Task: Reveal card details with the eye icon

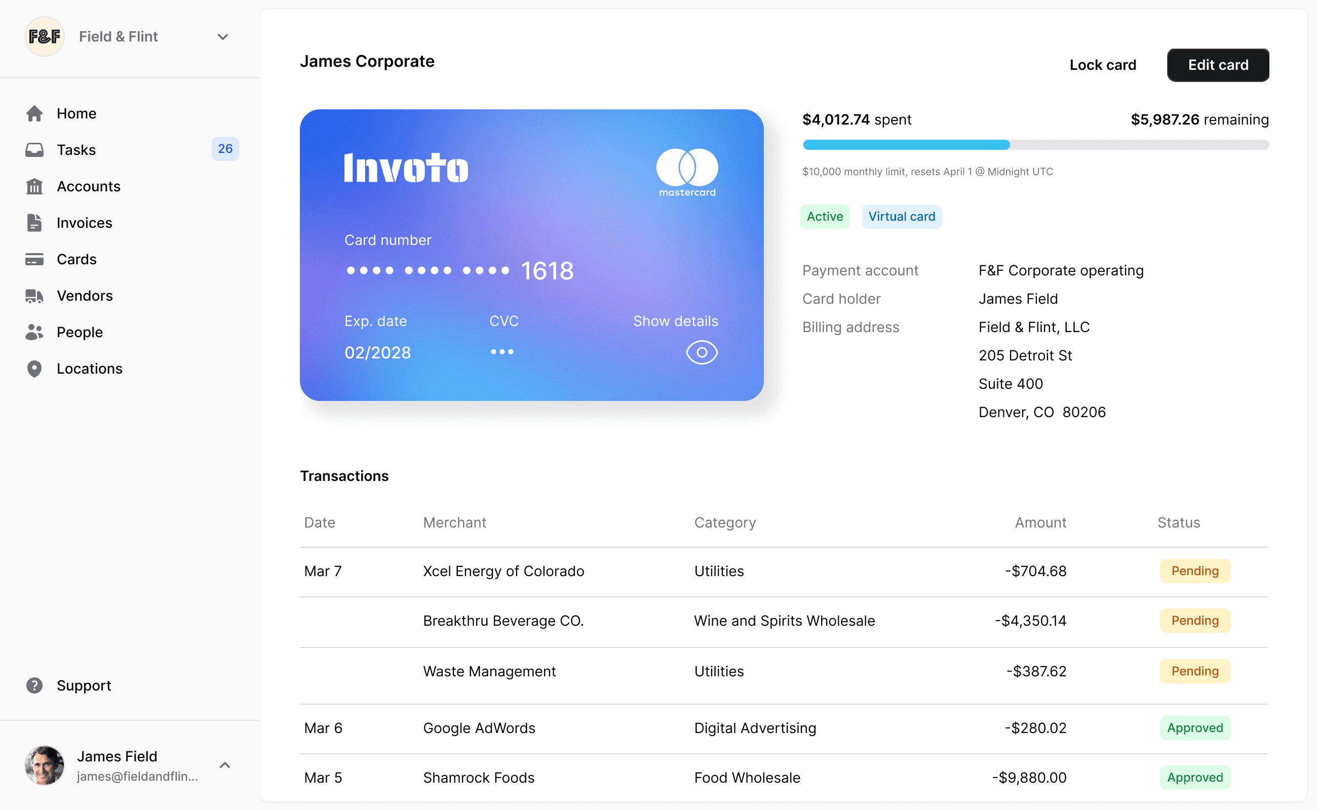Action: [701, 352]
